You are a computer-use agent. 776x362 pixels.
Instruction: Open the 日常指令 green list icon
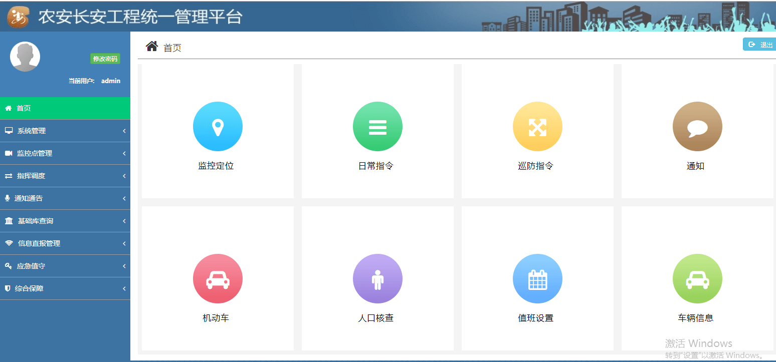point(377,127)
